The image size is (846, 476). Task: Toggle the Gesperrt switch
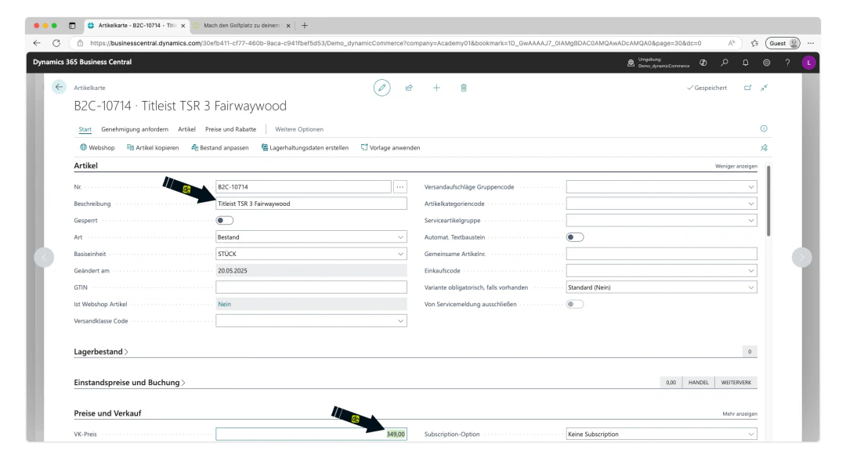[x=225, y=221]
